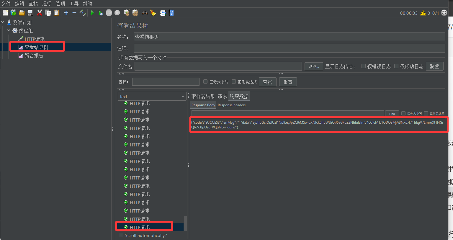Open the Templates icon in toolbar
The image size is (453, 240).
[x=13, y=13]
